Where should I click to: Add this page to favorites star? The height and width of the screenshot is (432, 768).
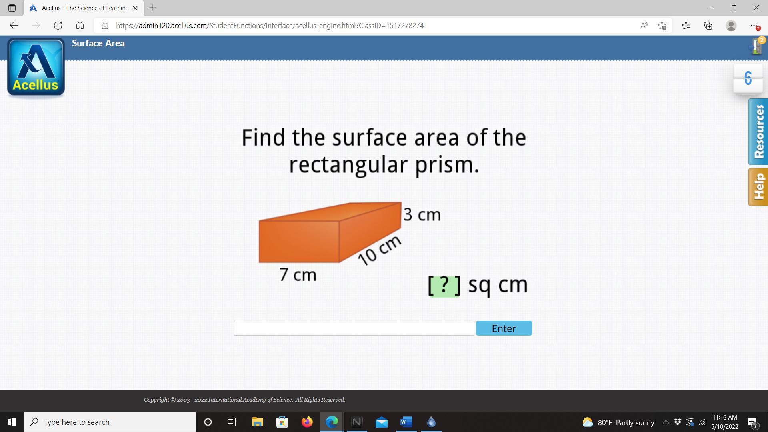(662, 26)
